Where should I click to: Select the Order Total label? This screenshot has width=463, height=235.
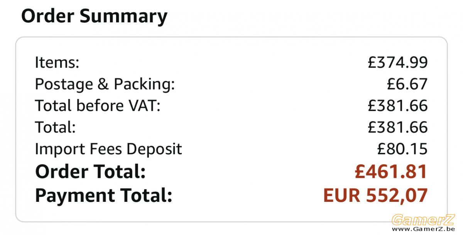[90, 172]
